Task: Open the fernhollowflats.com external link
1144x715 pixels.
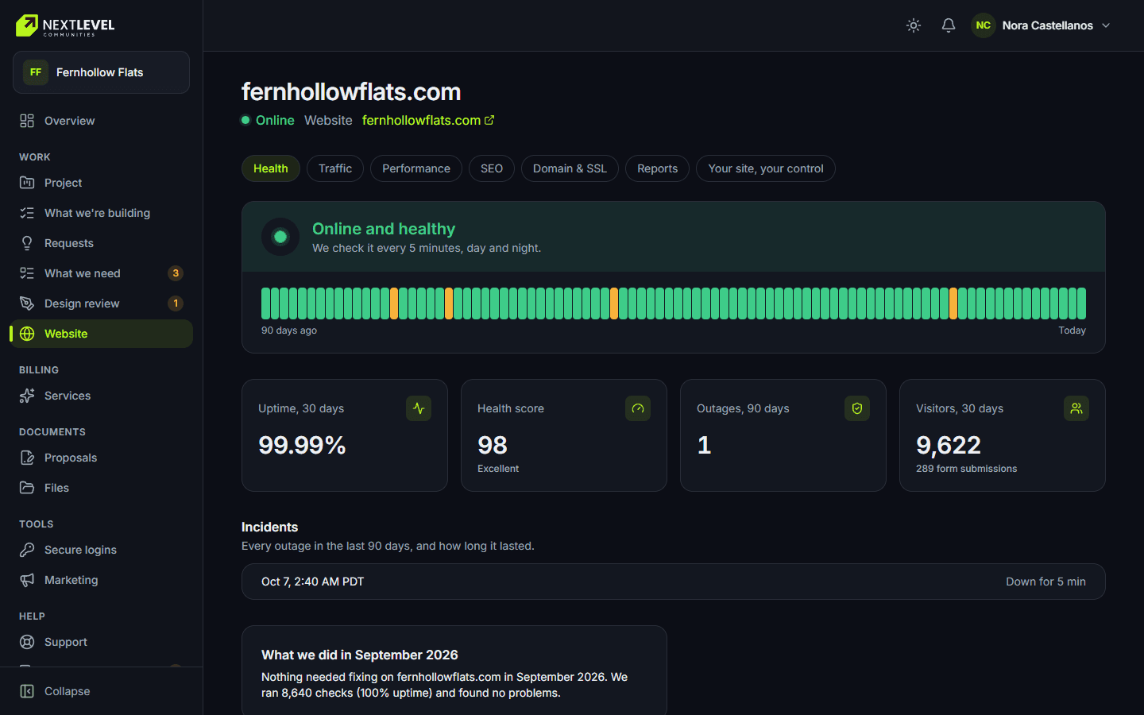Action: point(428,120)
